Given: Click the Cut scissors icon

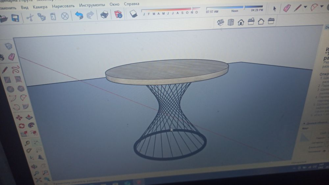Looking at the screenshot, I should click(x=30, y=17).
